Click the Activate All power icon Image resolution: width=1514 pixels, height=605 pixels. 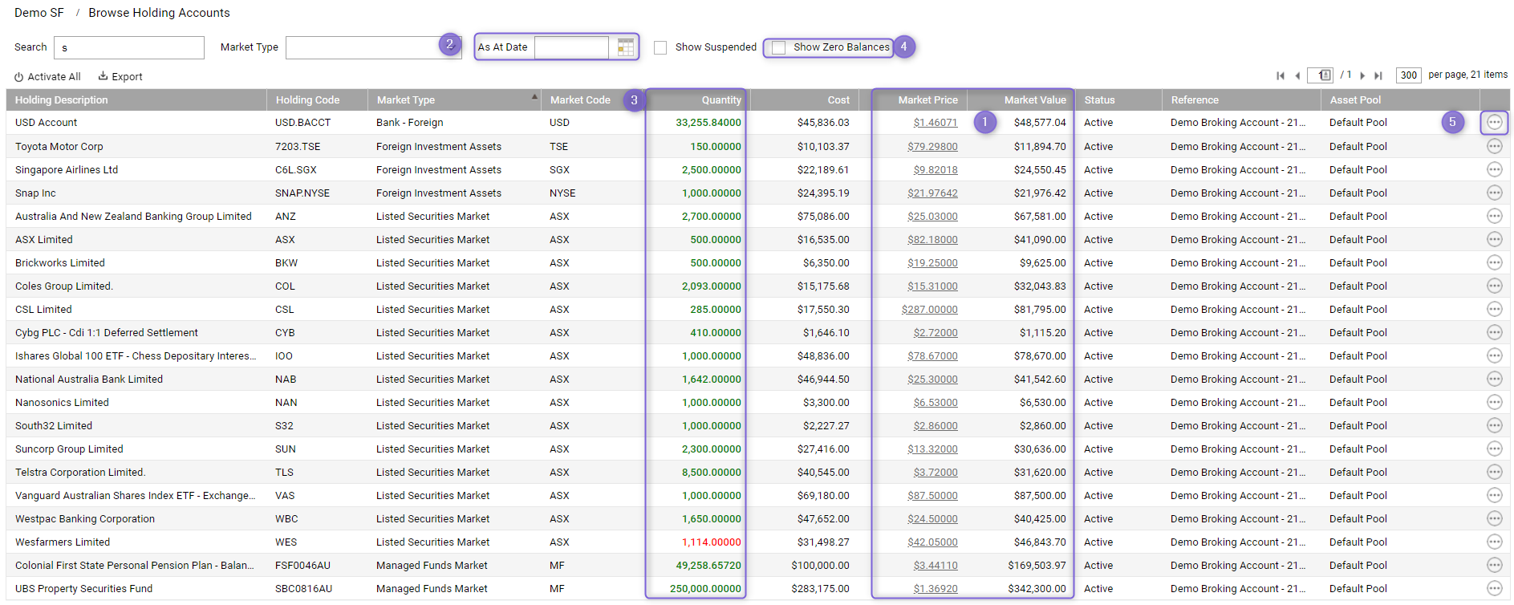tap(19, 77)
